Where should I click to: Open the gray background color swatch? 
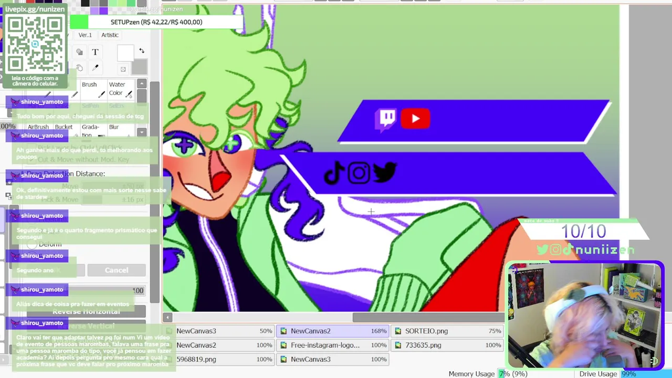139,67
